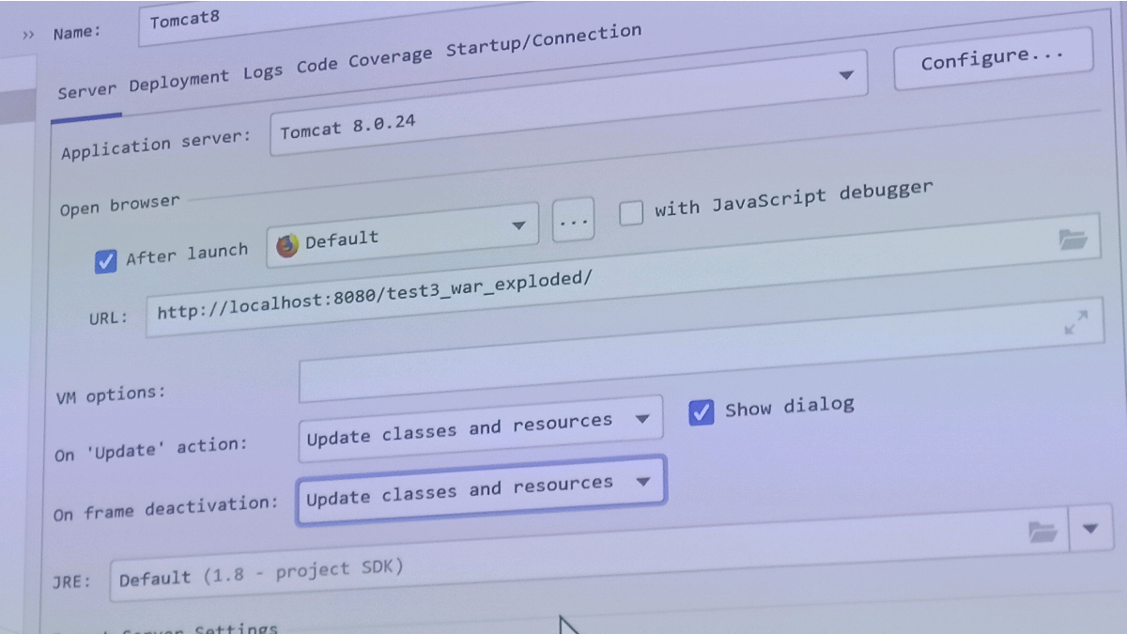Viewport: 1127px width, 634px height.
Task: Click the double chevron beside Name label
Action: [x=28, y=35]
